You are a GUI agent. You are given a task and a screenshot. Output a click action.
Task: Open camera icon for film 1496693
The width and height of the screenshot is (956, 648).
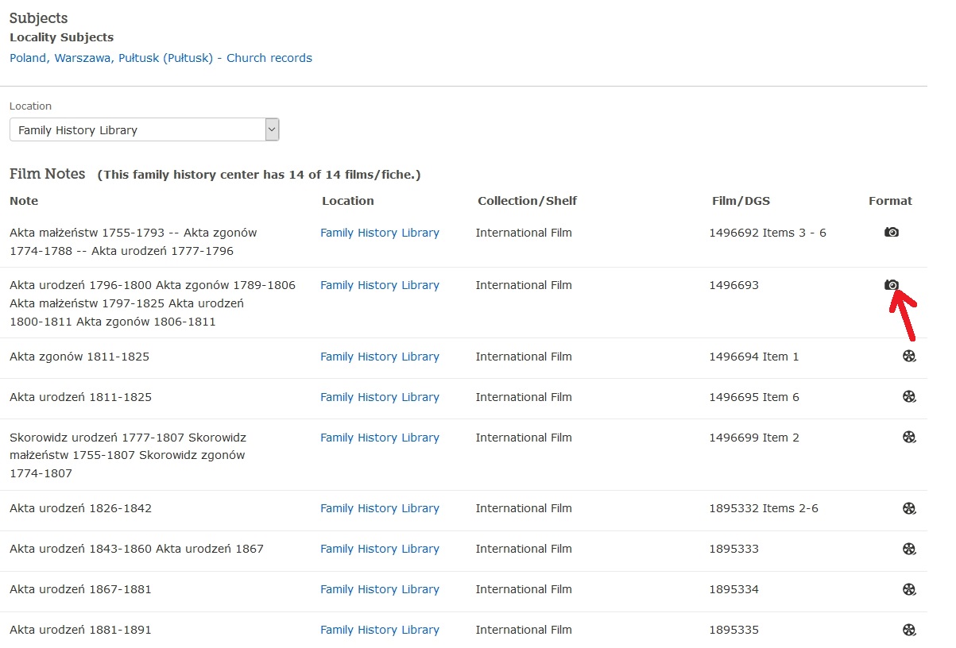[x=892, y=284]
